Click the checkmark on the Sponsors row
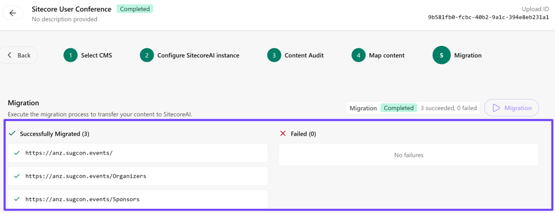Image resolution: width=555 pixels, height=213 pixels. pos(16,199)
